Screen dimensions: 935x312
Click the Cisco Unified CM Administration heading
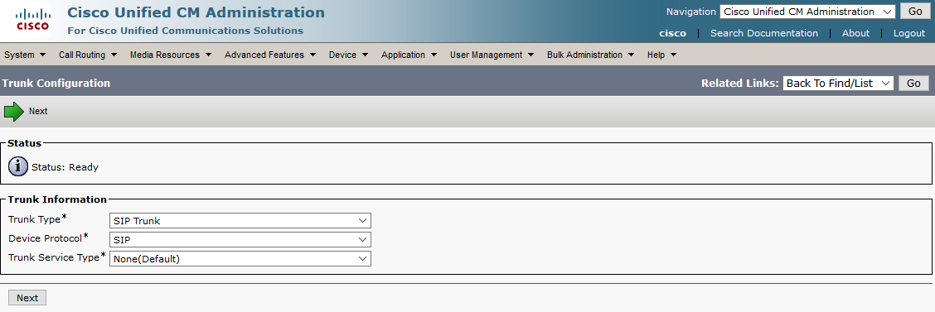pos(196,12)
